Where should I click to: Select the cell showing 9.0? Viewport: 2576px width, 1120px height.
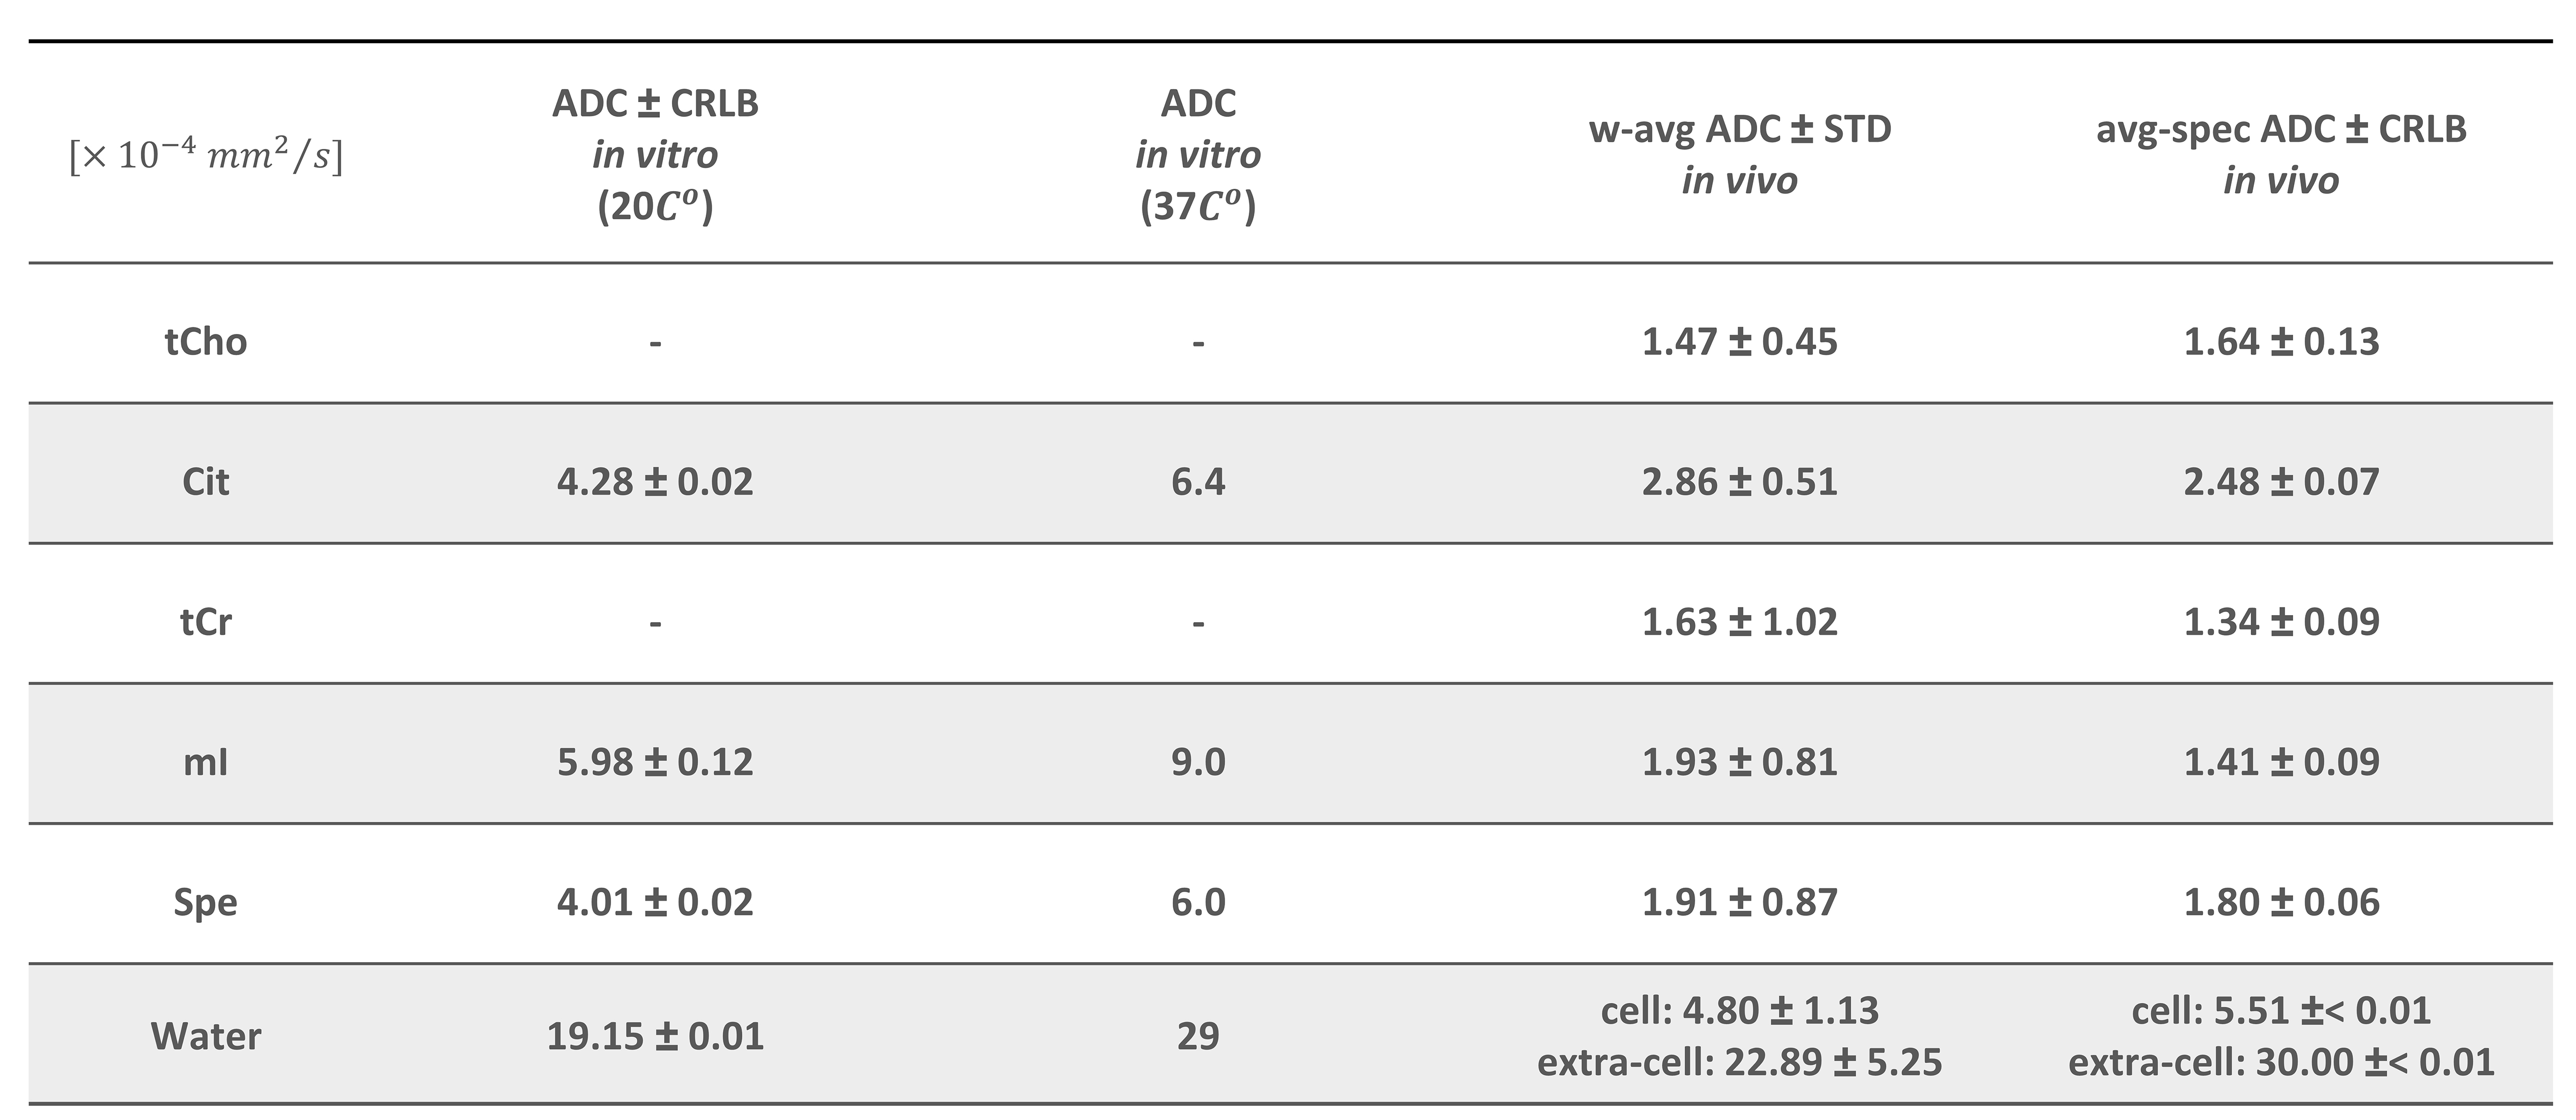coord(1198,761)
